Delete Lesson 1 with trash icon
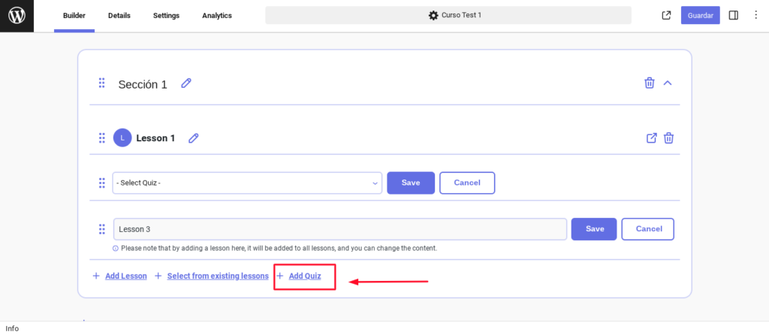This screenshot has width=769, height=335. coord(668,138)
